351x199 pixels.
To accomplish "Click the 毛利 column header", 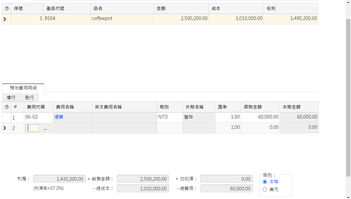I will pyautogui.click(x=271, y=8).
